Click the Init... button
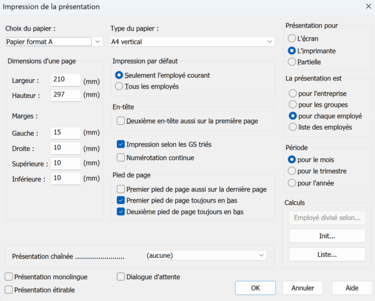 pyautogui.click(x=327, y=236)
